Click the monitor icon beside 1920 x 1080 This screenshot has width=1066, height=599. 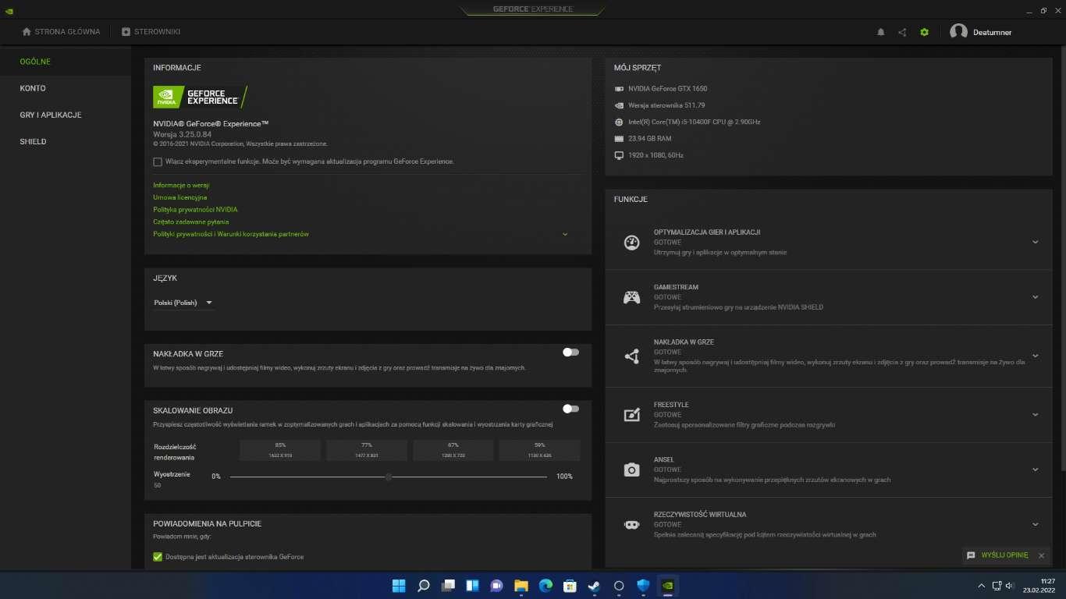[x=619, y=155]
